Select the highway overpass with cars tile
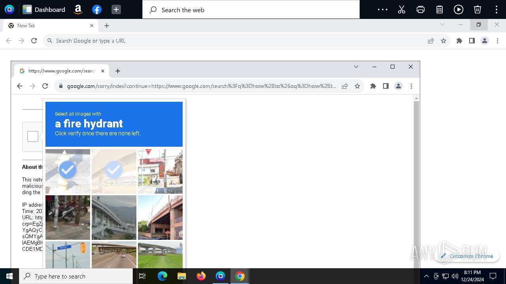This screenshot has height=284, width=506. [114, 255]
